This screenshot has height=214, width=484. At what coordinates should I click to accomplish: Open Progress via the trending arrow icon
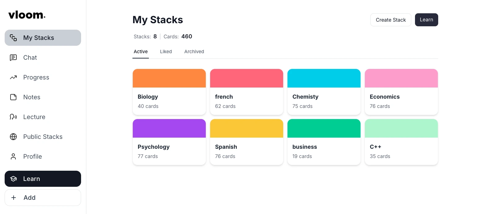click(x=13, y=77)
